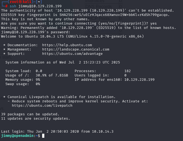Click the 39 packages can be updated line

coord(30,114)
